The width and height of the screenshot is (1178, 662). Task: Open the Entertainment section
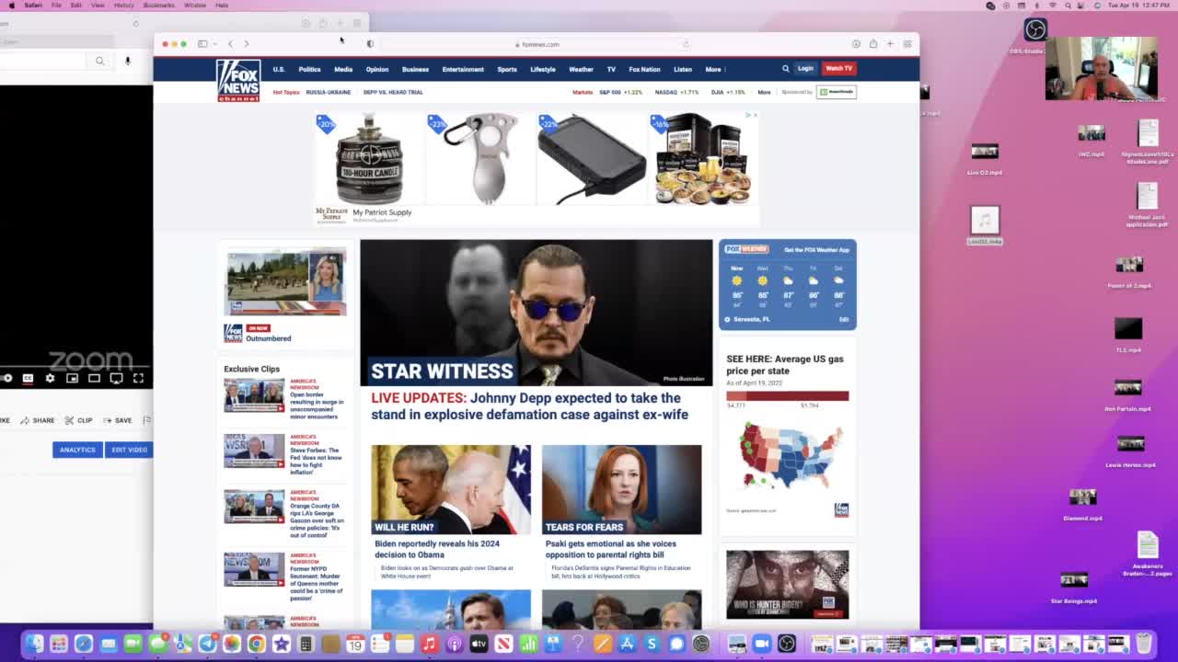tap(463, 69)
